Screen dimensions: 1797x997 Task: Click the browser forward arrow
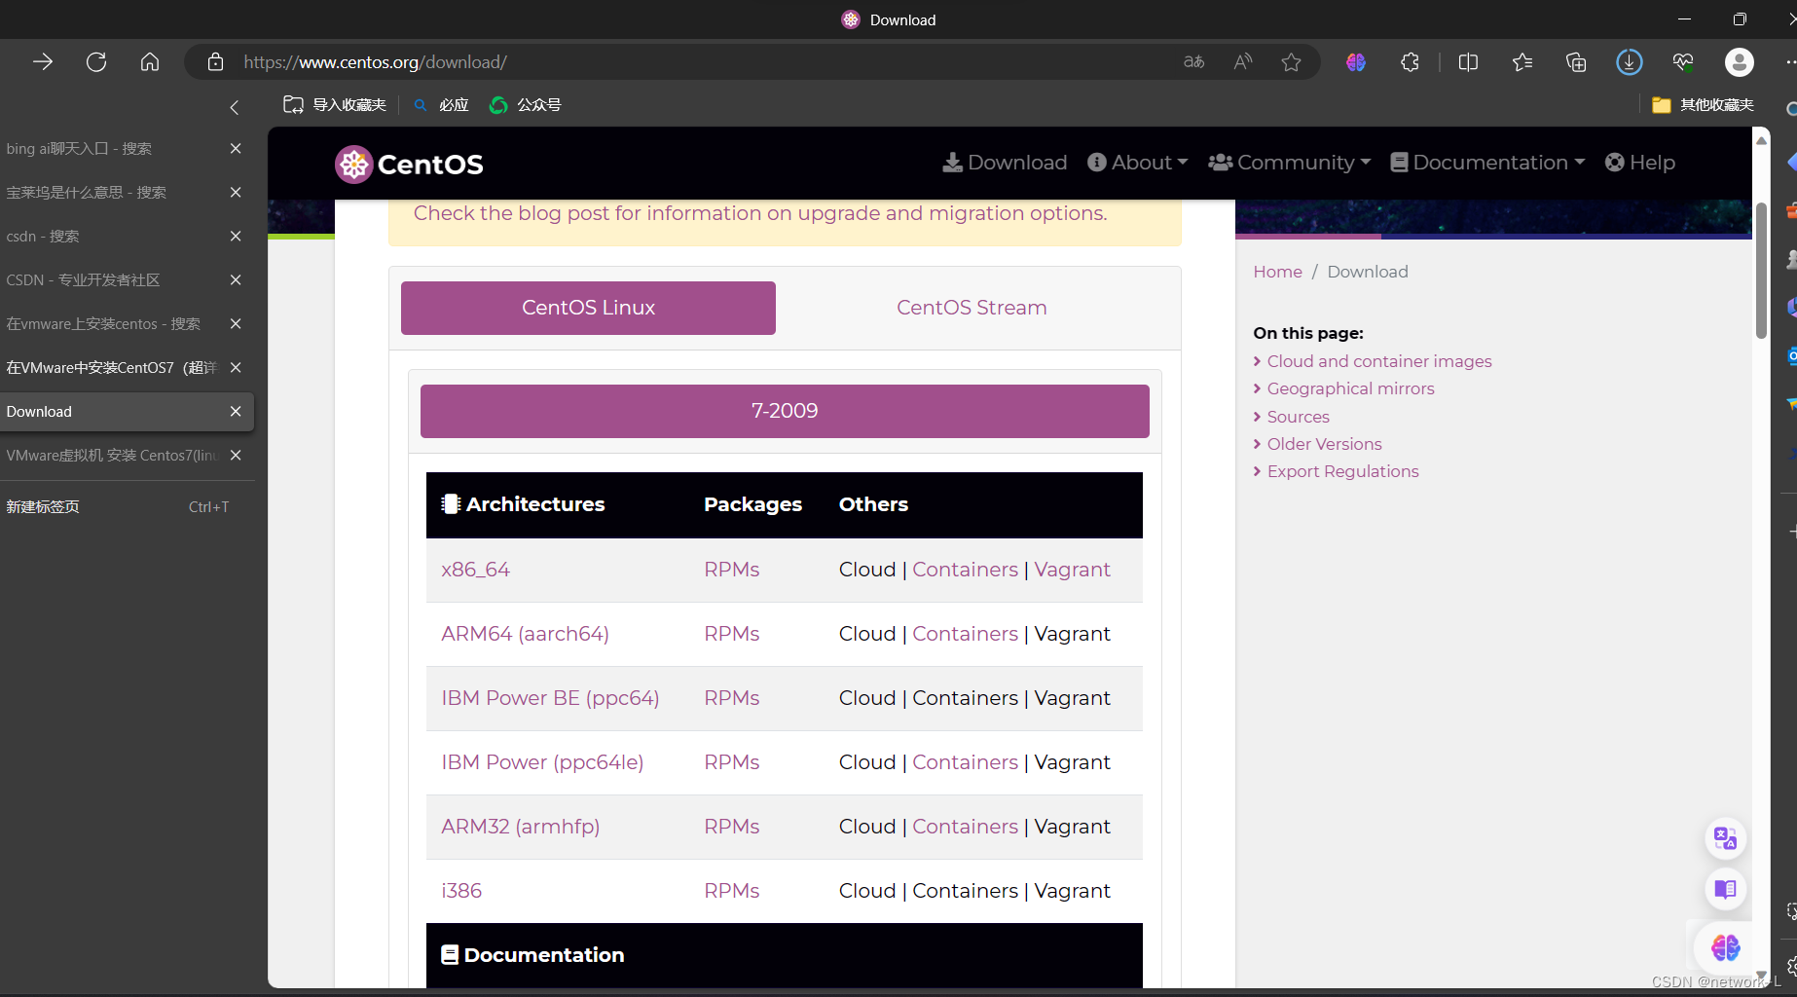pos(43,62)
